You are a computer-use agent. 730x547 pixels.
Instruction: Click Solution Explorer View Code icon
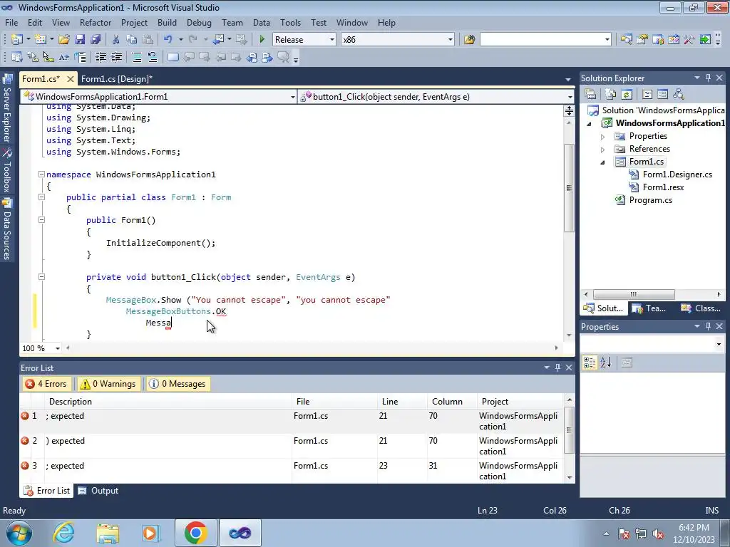[x=647, y=95]
